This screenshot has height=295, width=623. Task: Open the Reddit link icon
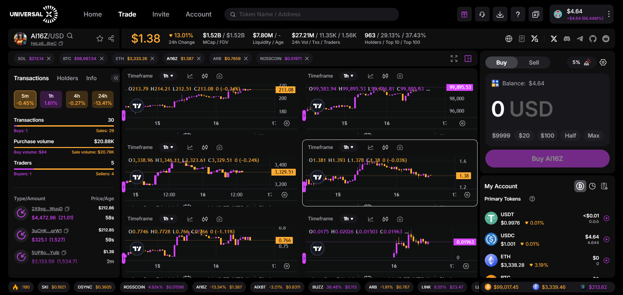point(606,39)
